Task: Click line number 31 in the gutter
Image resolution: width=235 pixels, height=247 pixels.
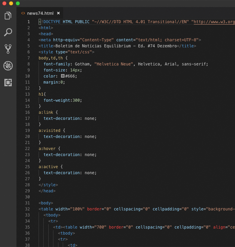Action: pos(27,203)
